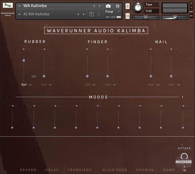This screenshot has width=195, height=174.
Task: Go to previous instrument with left arrow beside WA Kalimba
Action: [x=94, y=6]
